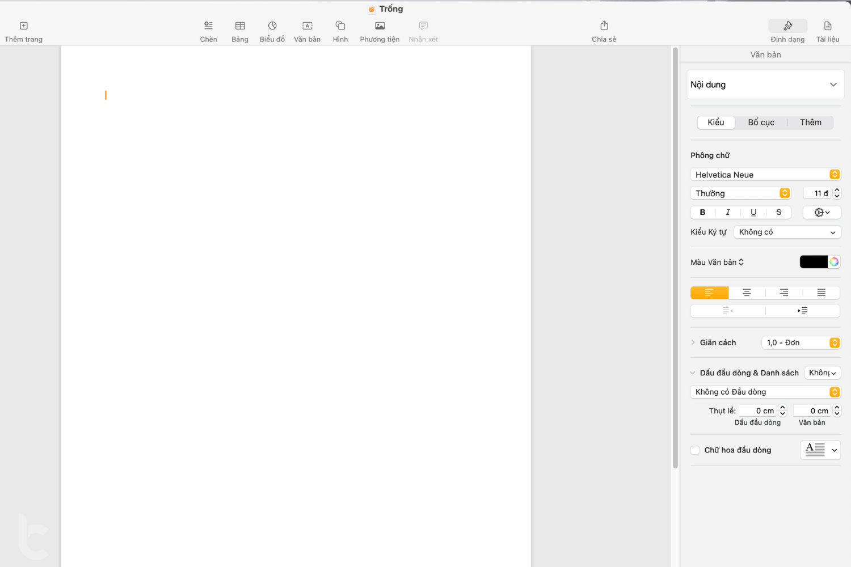Switch to the Bố cục tab
The image size is (851, 567).
click(x=761, y=122)
